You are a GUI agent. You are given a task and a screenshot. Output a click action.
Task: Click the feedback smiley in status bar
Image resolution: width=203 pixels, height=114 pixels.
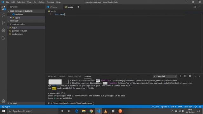click(196, 107)
